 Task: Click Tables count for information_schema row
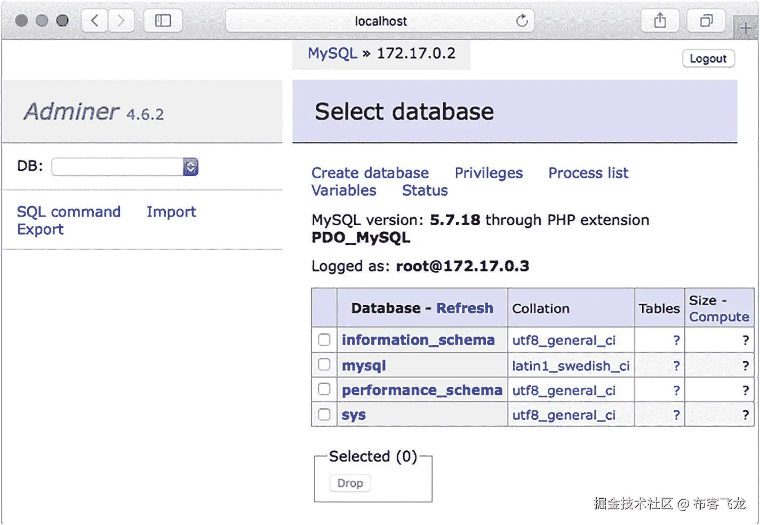676,340
